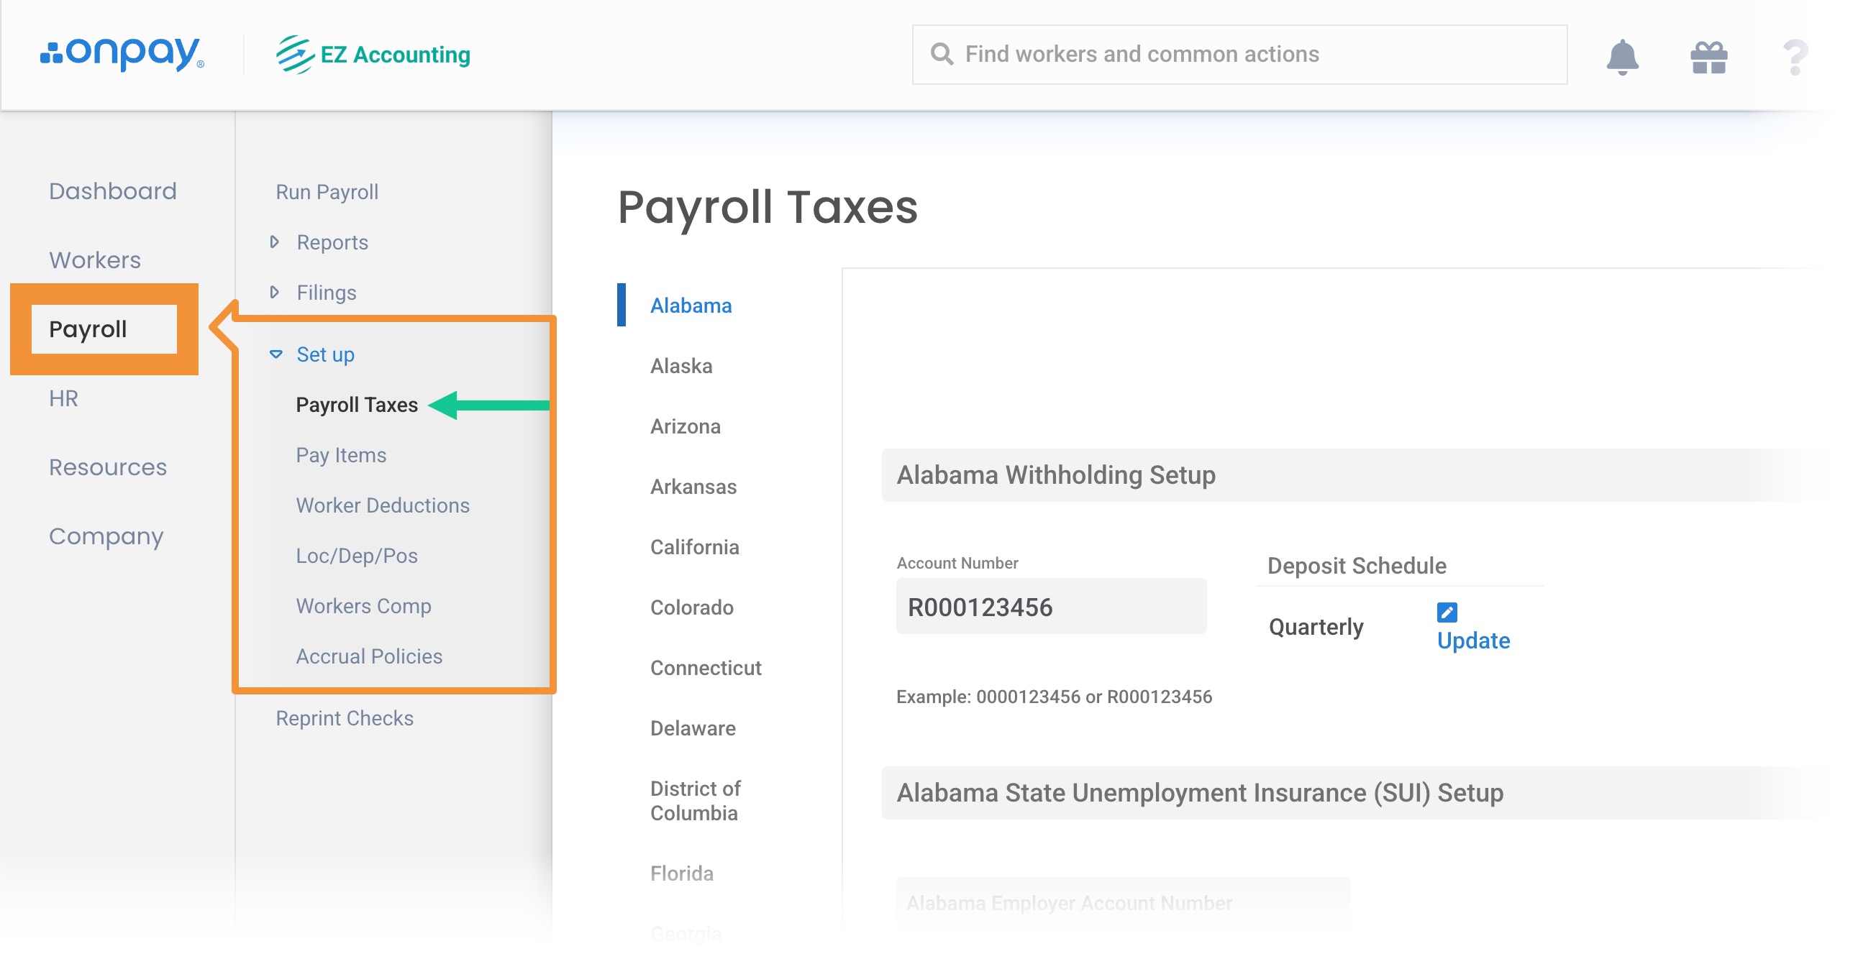Click the notification bell icon

(1622, 57)
